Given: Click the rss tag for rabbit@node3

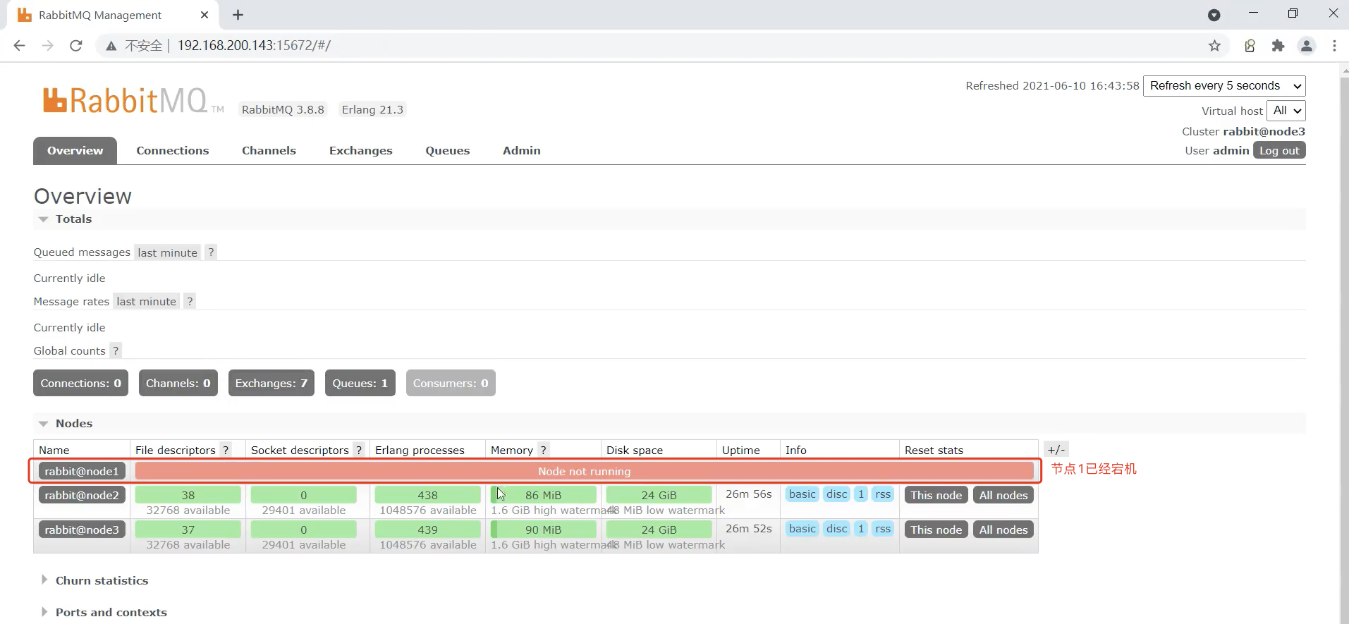Looking at the screenshot, I should click(883, 529).
